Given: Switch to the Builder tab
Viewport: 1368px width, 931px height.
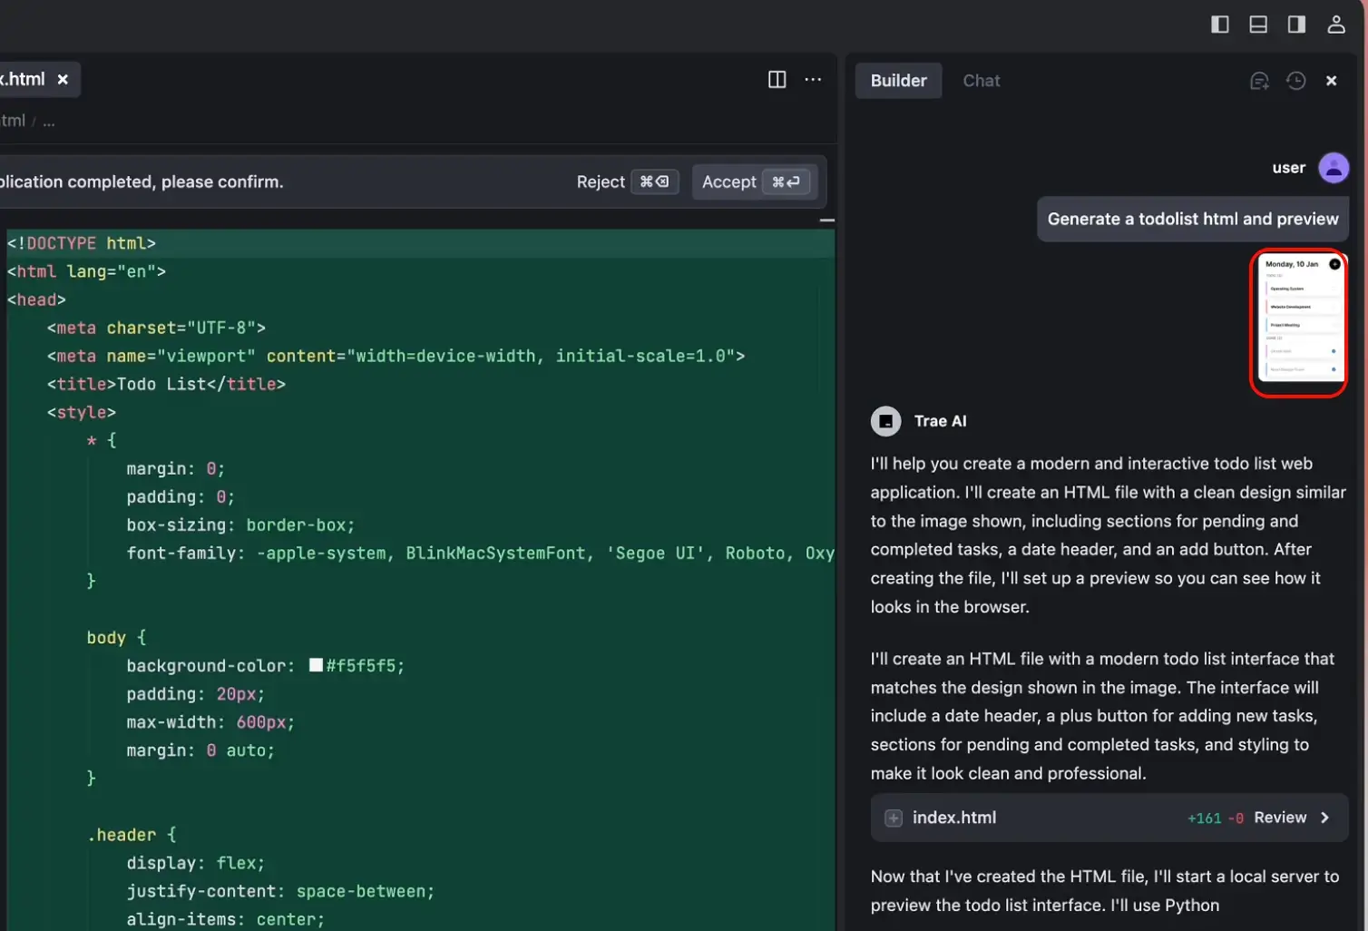Looking at the screenshot, I should [x=898, y=81].
